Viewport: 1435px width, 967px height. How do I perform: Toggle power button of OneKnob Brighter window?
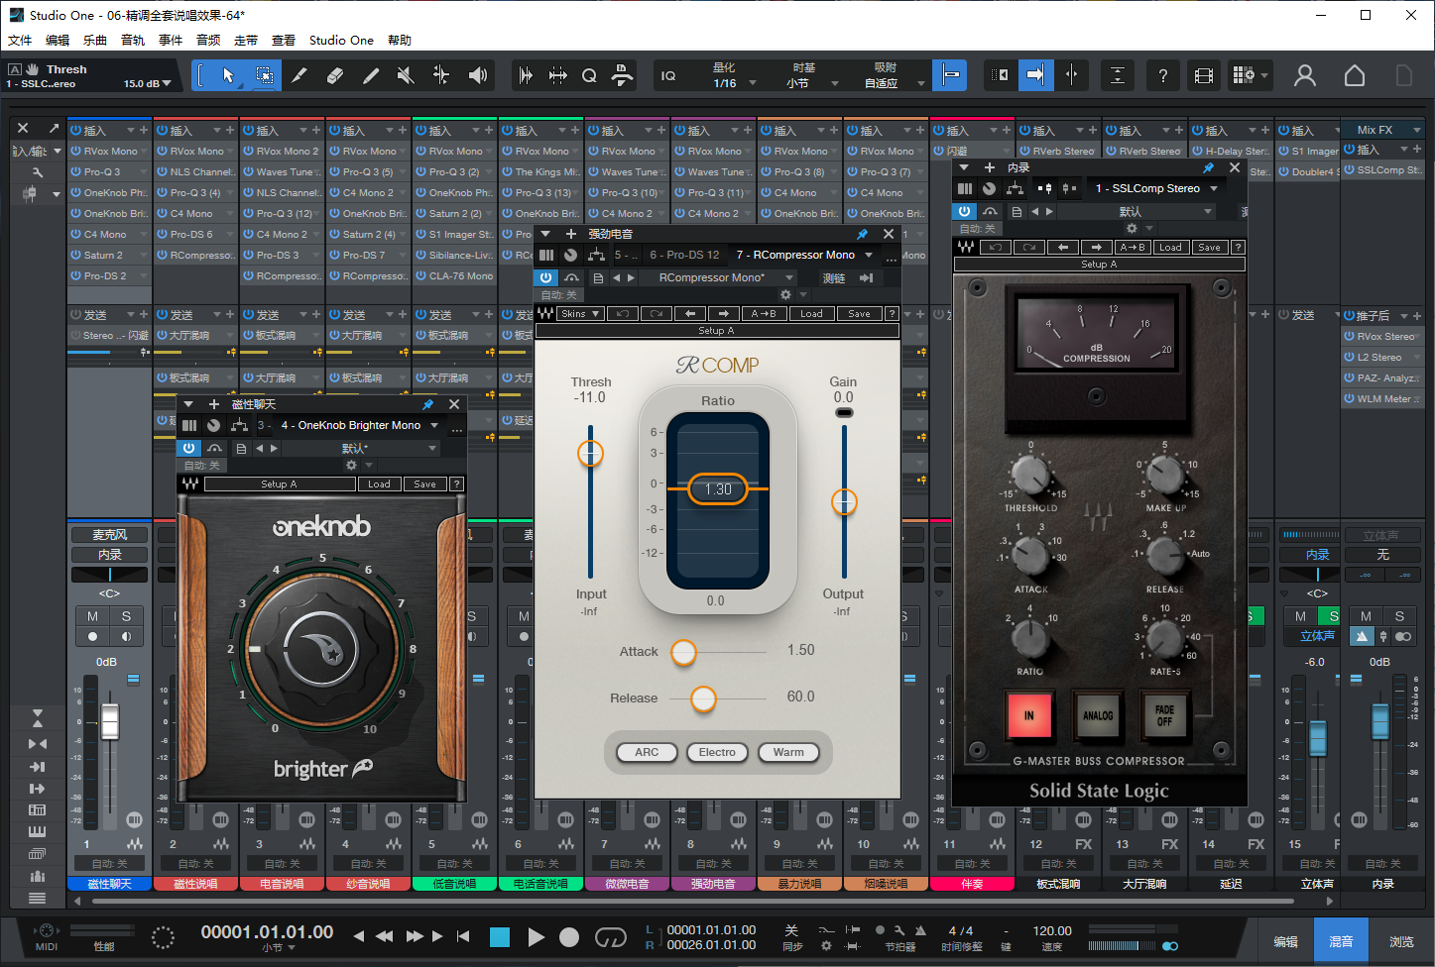(x=188, y=449)
